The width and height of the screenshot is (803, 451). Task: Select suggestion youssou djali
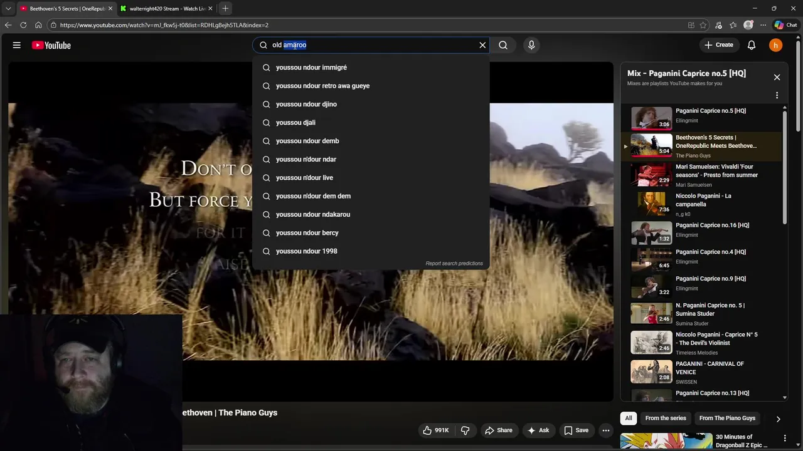click(371, 123)
